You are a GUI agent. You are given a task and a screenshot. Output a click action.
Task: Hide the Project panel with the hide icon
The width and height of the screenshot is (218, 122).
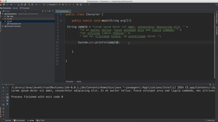pos(53,11)
